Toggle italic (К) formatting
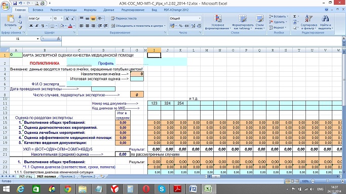The height and width of the screenshot is (194, 346). click(37, 26)
